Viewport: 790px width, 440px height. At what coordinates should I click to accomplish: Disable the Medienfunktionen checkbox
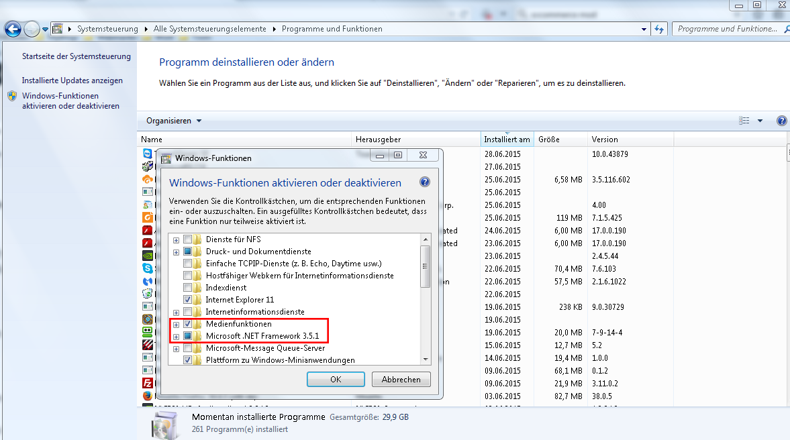click(x=187, y=324)
